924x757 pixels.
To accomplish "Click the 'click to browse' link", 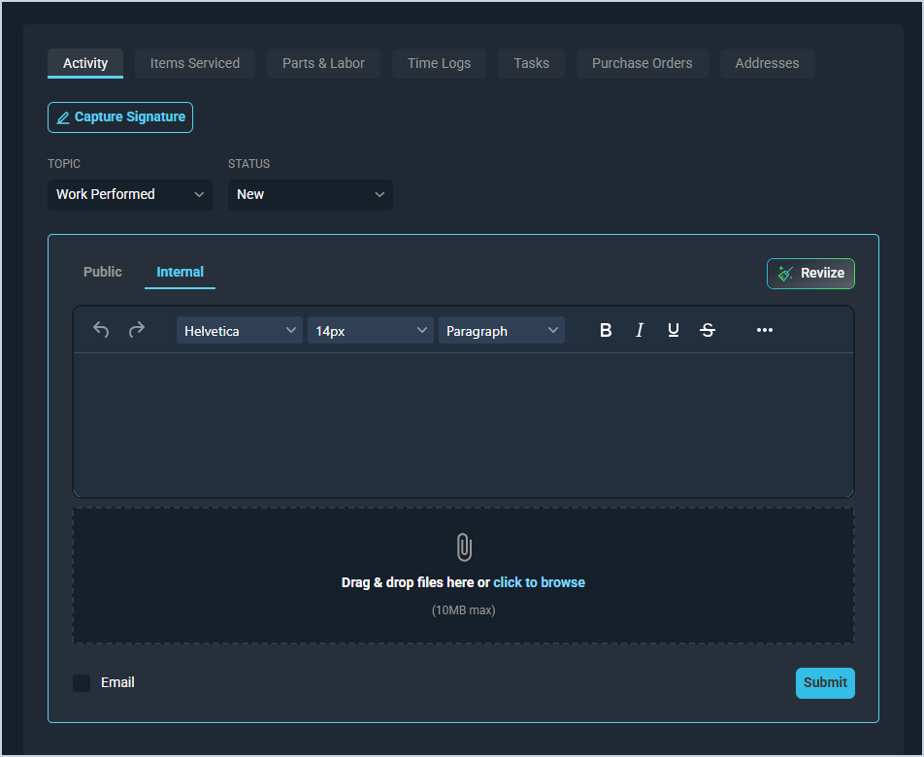I will pos(539,582).
